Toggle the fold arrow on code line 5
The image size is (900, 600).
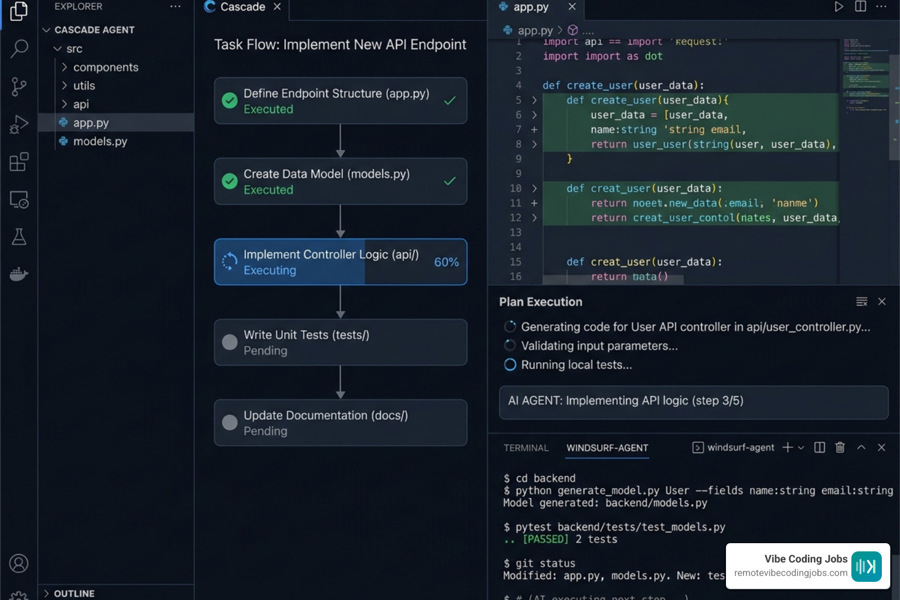(x=534, y=100)
